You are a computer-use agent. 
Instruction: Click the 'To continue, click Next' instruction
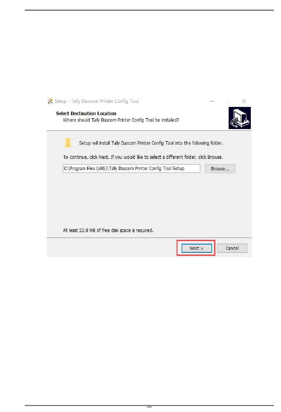click(143, 157)
